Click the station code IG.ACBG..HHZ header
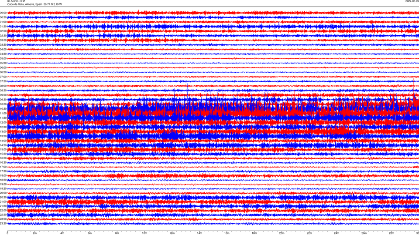The width and height of the screenshot is (419, 235). (x=16, y=1)
